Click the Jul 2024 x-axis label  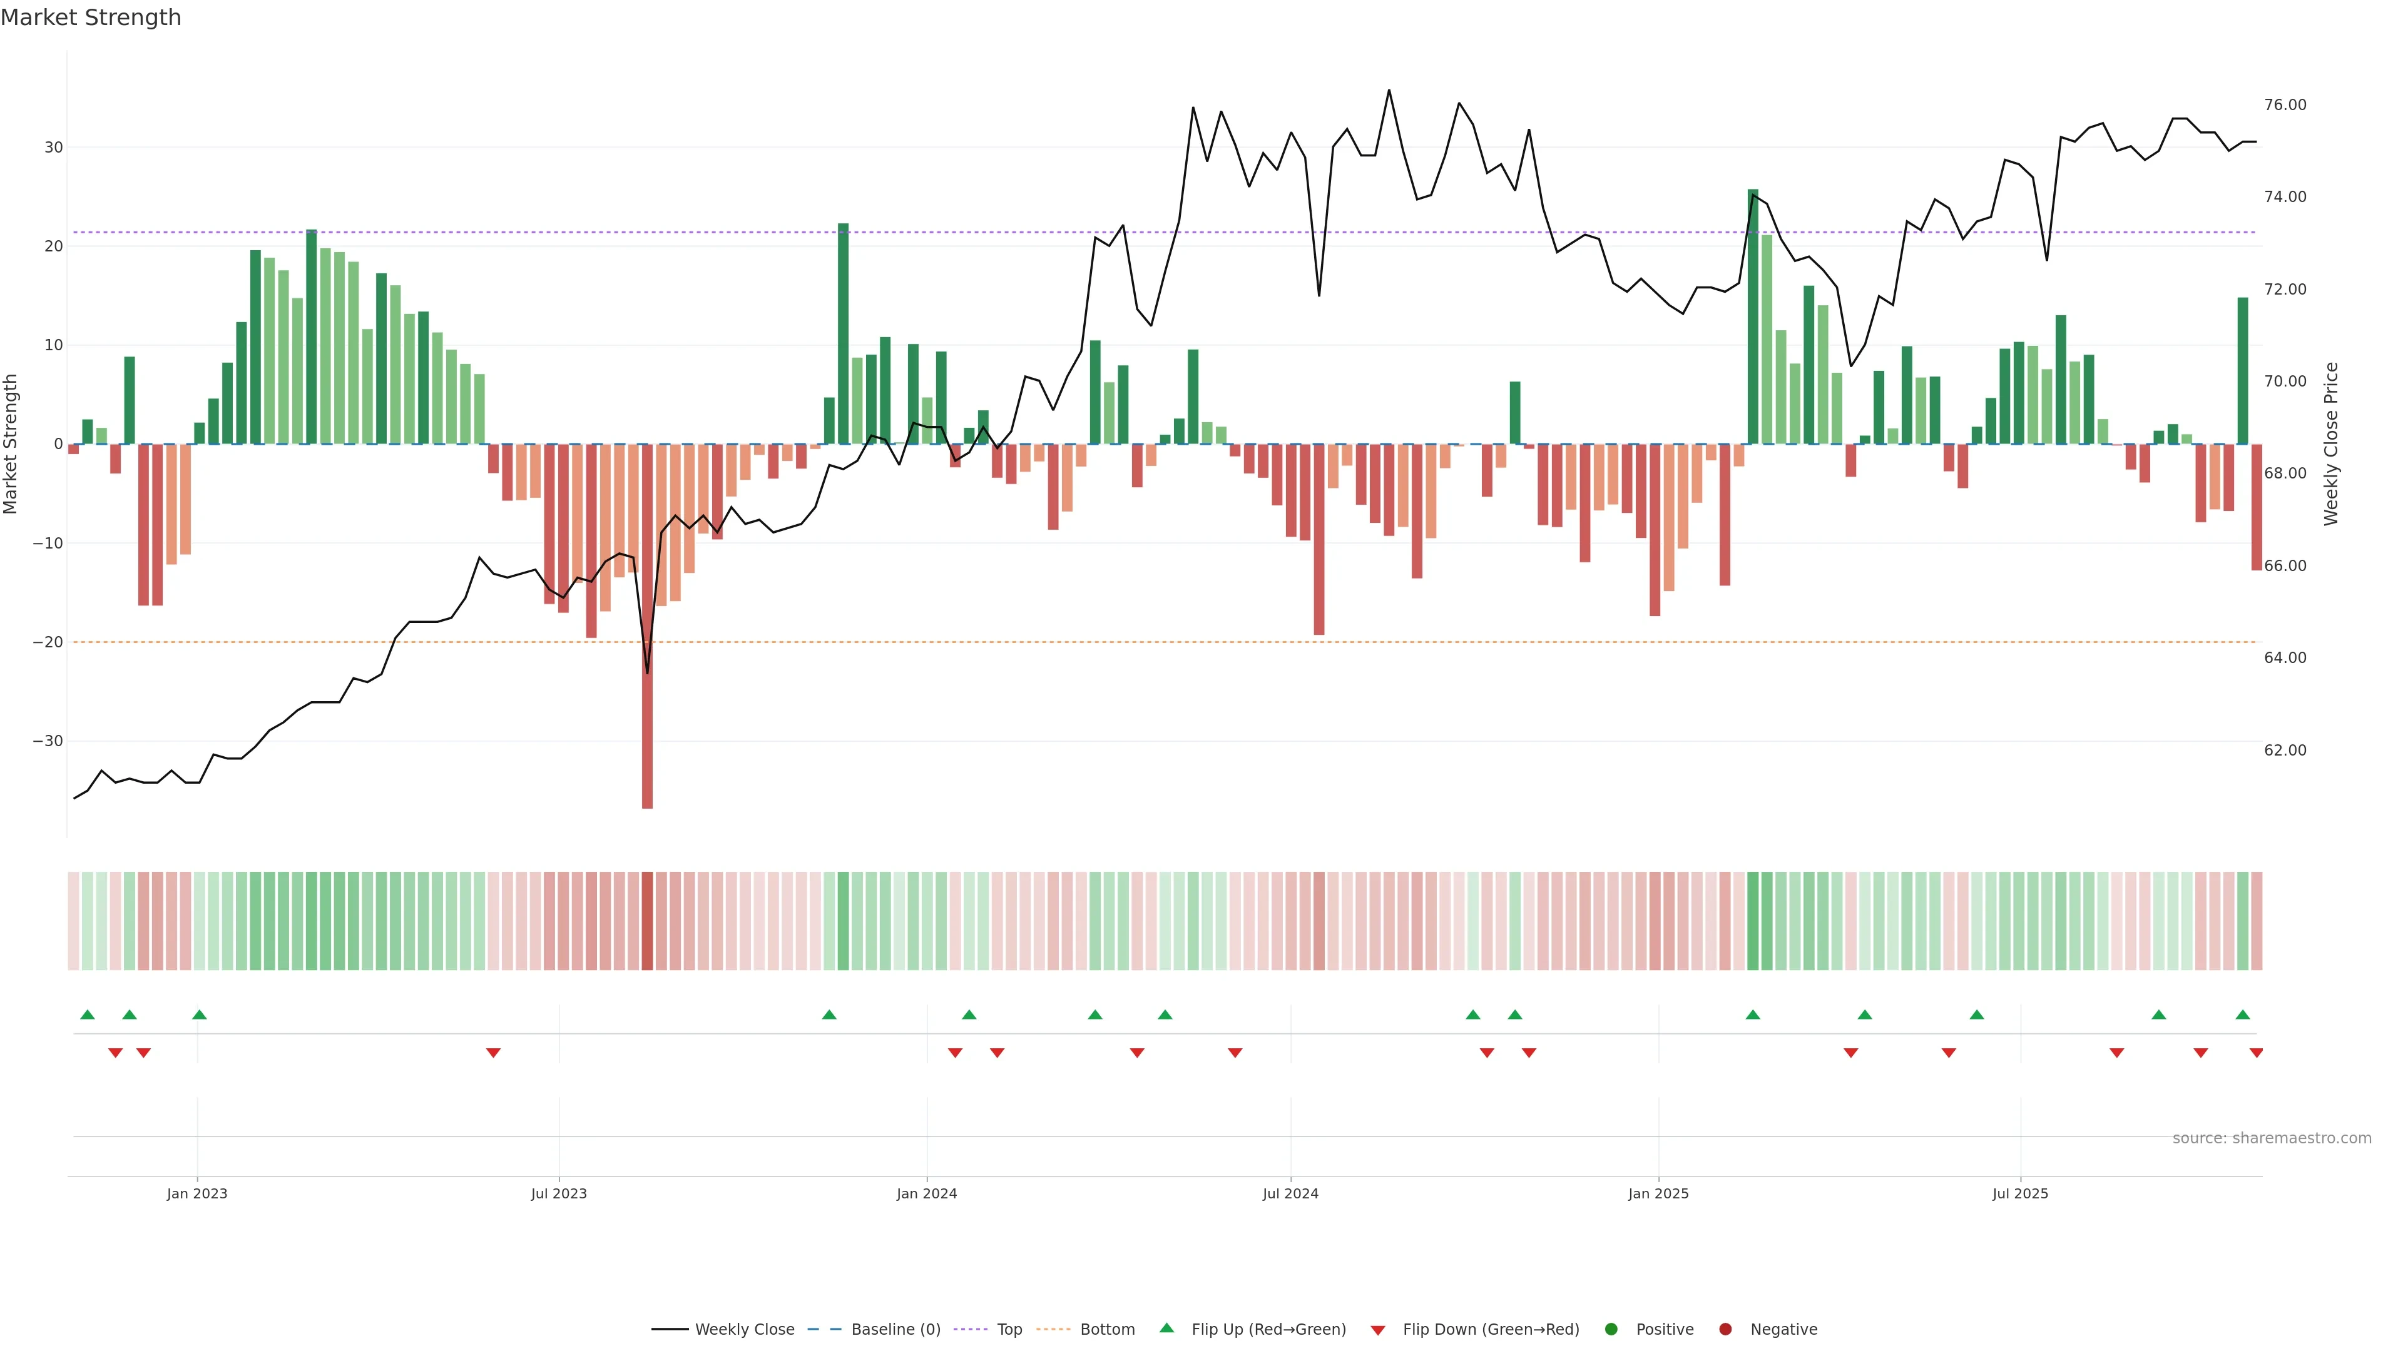1290,1193
